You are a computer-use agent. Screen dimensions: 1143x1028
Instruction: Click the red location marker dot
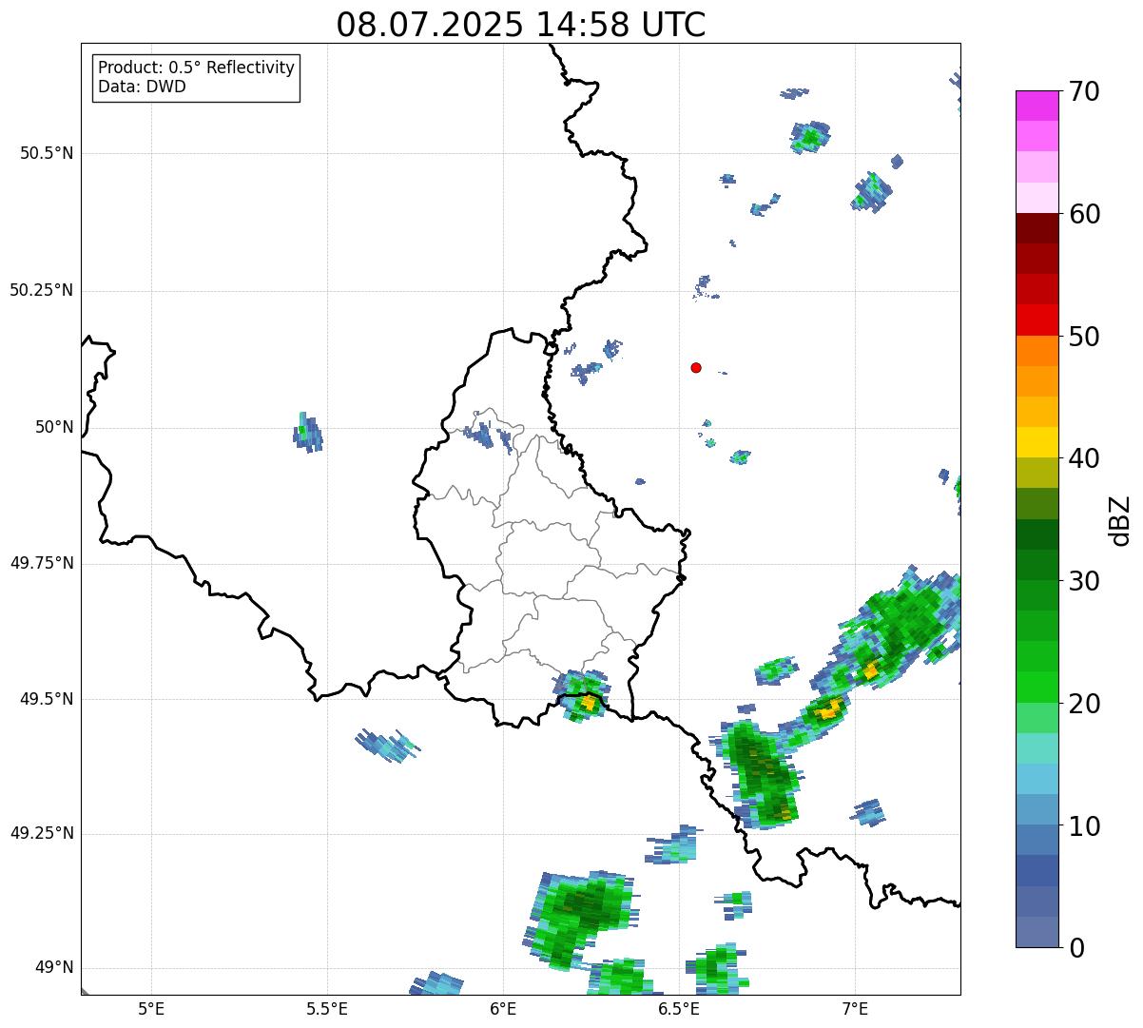696,368
